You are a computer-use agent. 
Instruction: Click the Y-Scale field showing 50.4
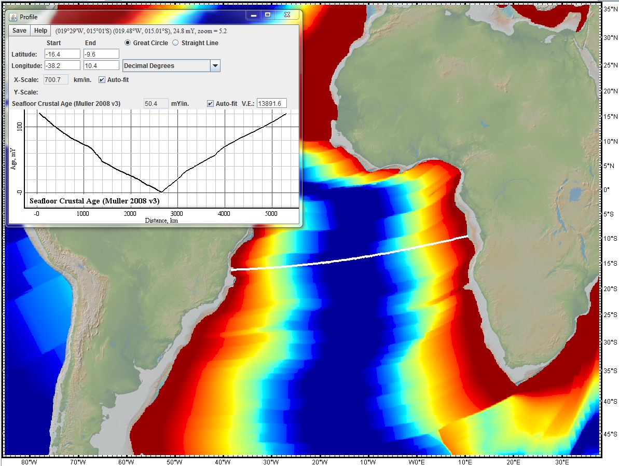coord(156,103)
